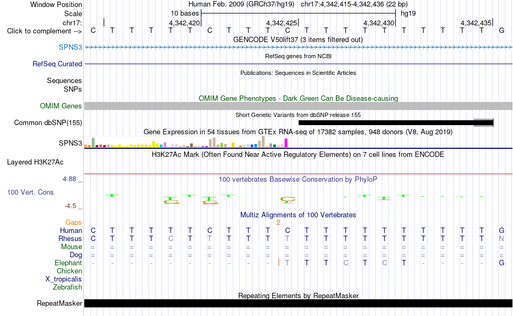Click the PhyloP minimum value -4.5

70,206
